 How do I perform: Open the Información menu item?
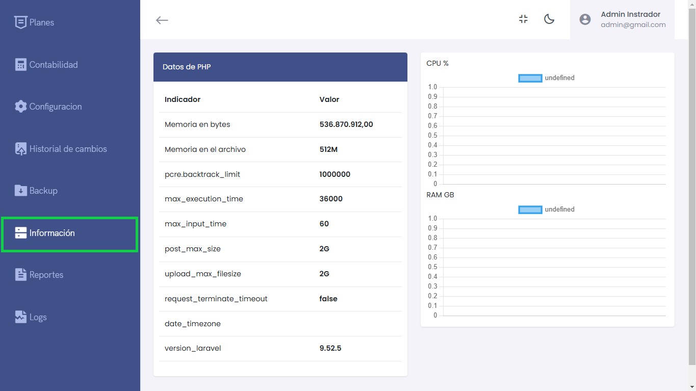52,233
